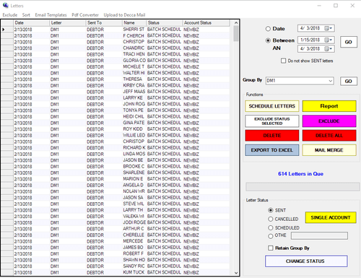The width and height of the screenshot is (361, 278).
Task: Open the Email Templates menu
Action: (x=51, y=15)
